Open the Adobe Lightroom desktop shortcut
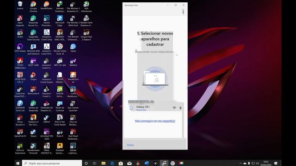 click(73, 148)
